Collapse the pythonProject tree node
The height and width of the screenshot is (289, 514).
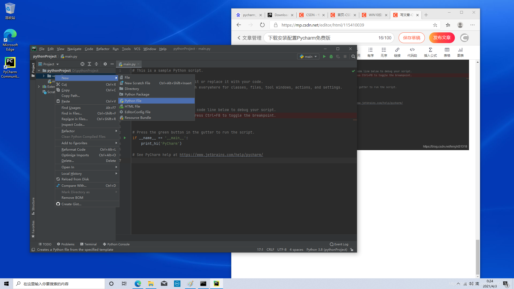click(39, 71)
